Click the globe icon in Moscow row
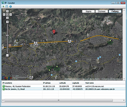Viewport: 127px width, 107px height. coord(4,86)
